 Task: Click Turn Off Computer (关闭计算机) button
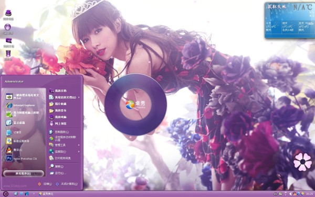point(67,184)
